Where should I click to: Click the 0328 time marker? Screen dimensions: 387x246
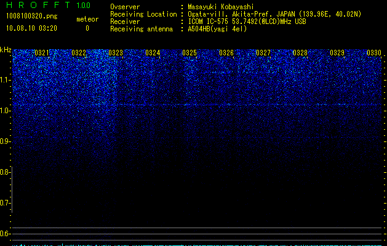point(300,53)
